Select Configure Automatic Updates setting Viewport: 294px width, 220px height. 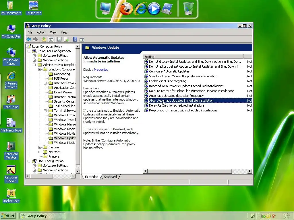pyautogui.click(x=169, y=71)
